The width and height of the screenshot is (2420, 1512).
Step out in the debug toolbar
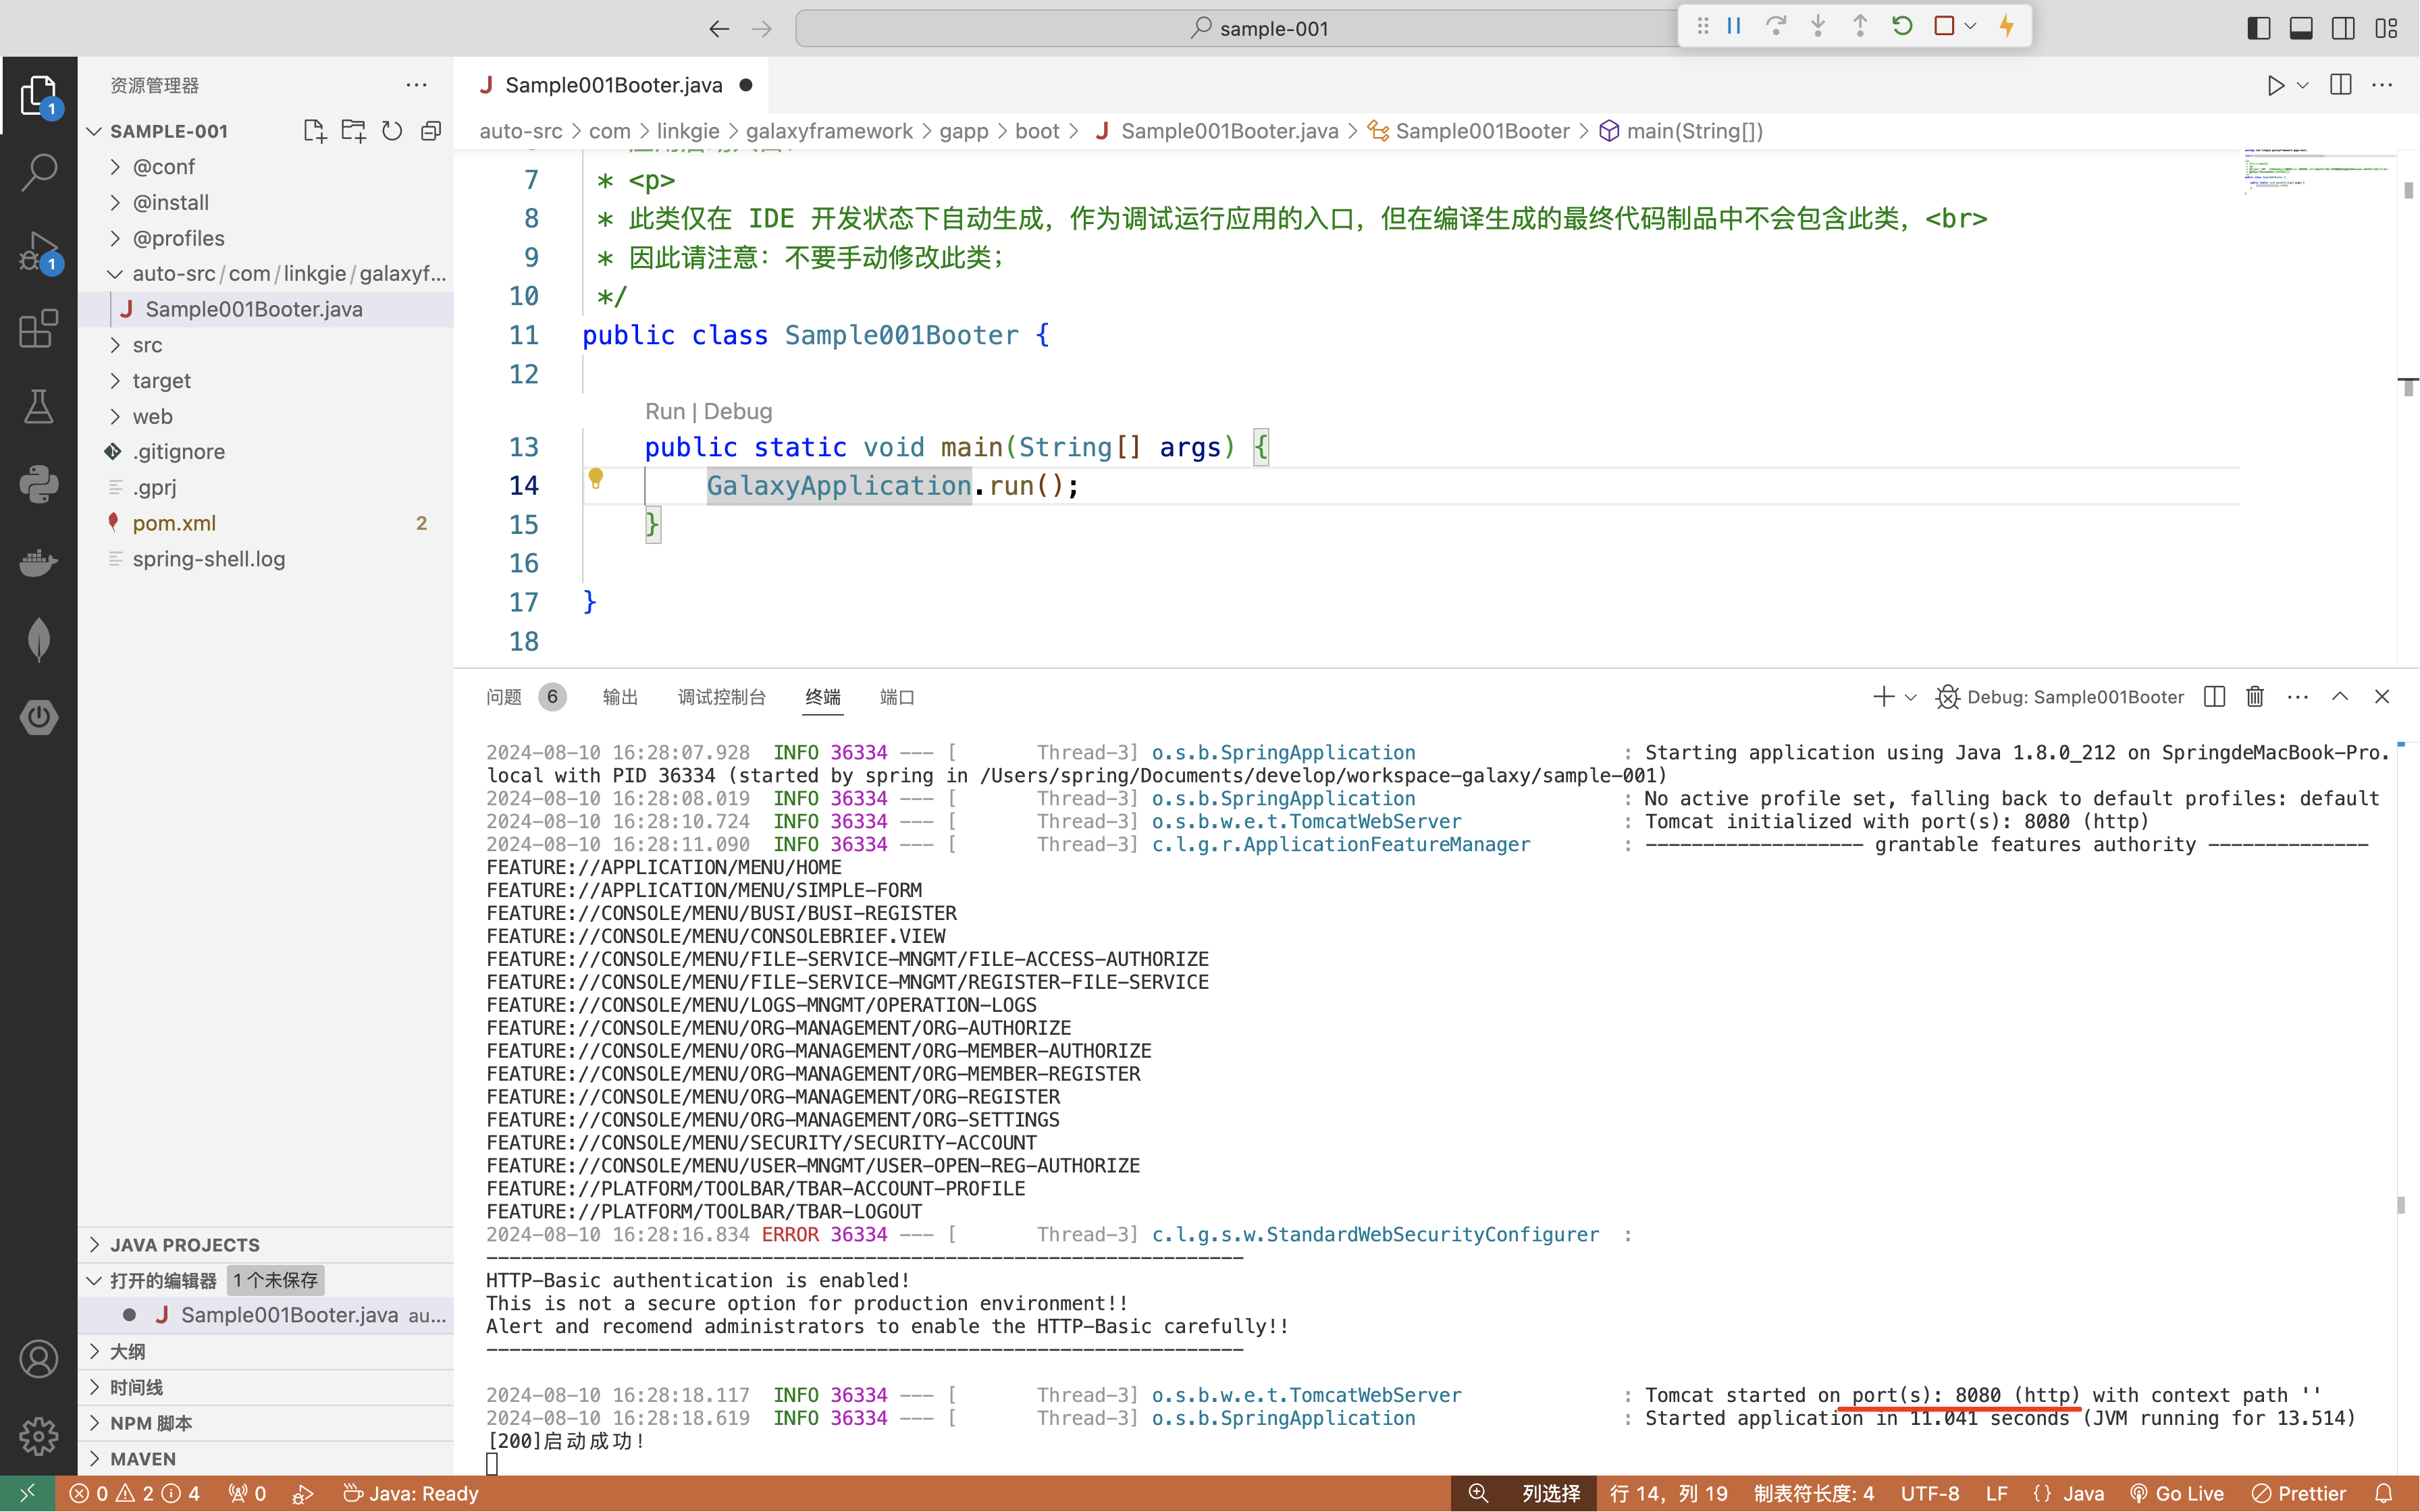(x=1860, y=27)
